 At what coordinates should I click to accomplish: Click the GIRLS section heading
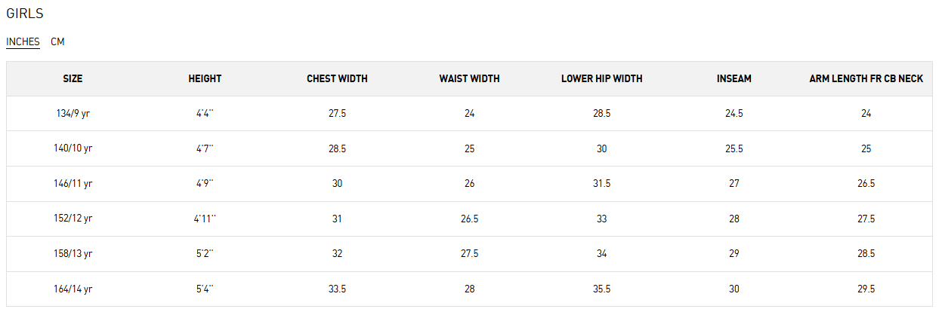(x=25, y=14)
